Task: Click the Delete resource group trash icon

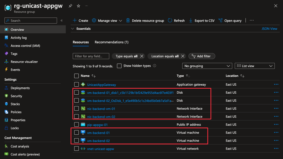Action: [128, 21]
